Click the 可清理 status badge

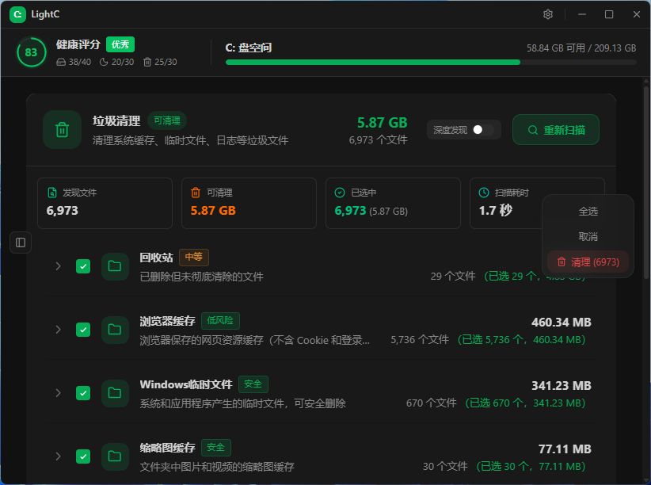click(167, 120)
